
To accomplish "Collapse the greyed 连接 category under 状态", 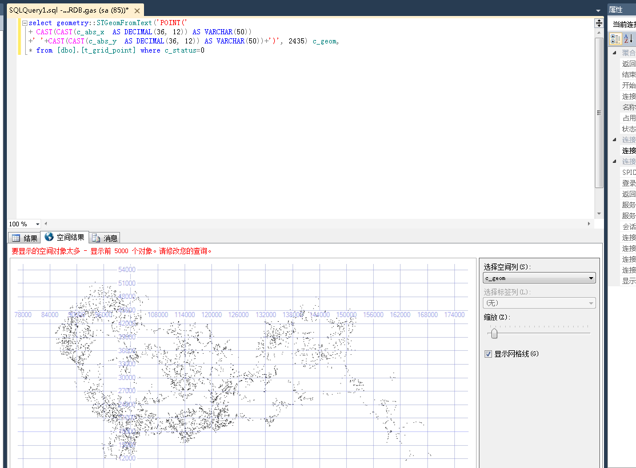I will tap(614, 139).
